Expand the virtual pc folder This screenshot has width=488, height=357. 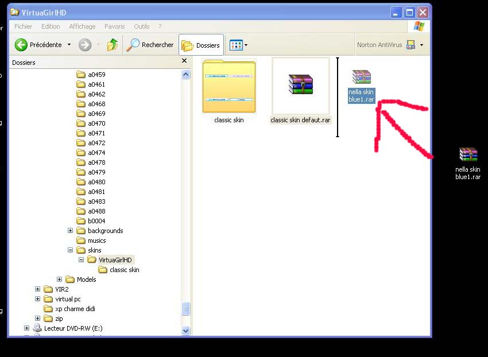pyautogui.click(x=38, y=299)
